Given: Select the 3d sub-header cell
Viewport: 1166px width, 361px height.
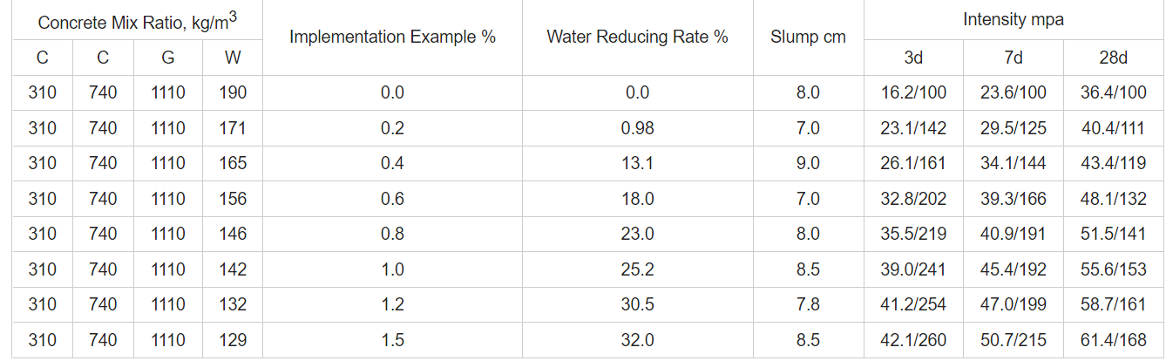Looking at the screenshot, I should coord(913,58).
